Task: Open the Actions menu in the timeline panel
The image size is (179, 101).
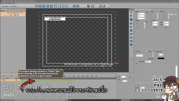Action: click(x=4, y=76)
